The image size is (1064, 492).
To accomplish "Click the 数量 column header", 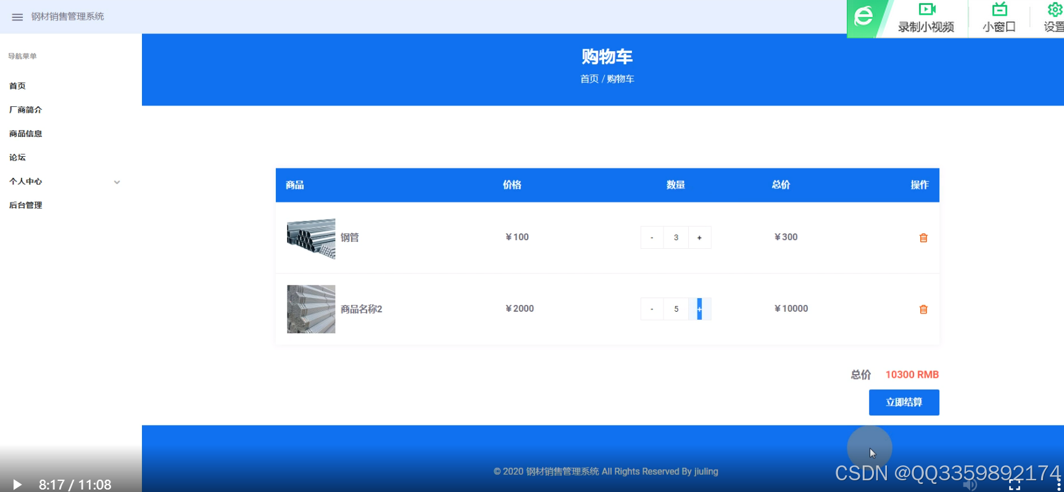I will click(676, 185).
